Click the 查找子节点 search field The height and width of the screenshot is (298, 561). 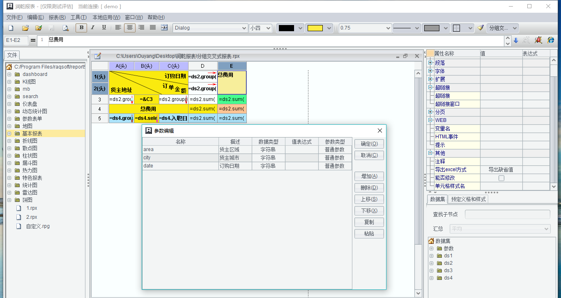coord(508,214)
